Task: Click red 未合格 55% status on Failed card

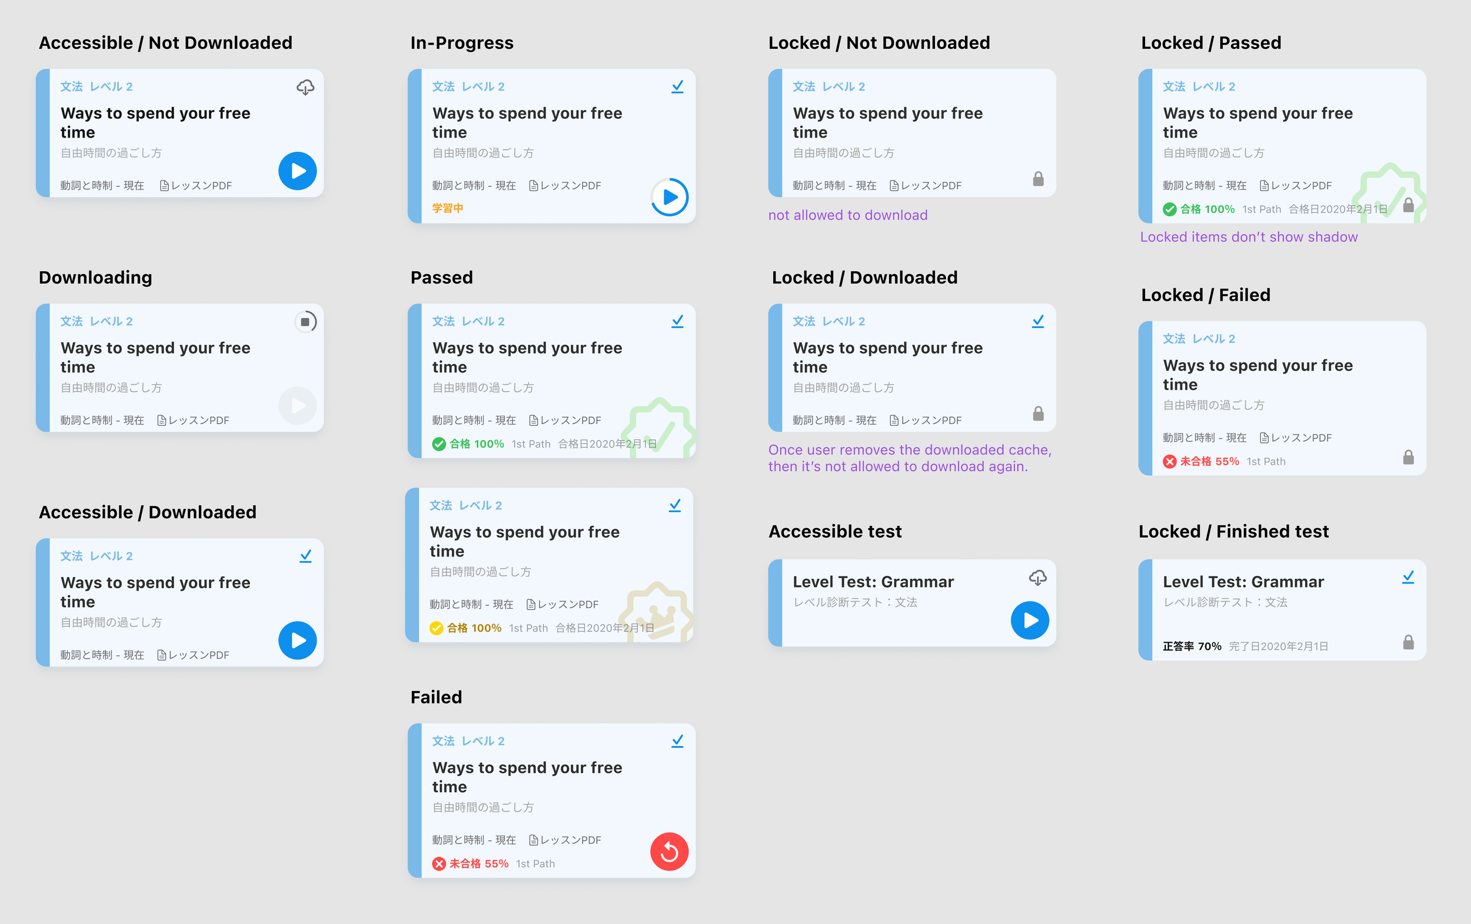Action: (470, 863)
